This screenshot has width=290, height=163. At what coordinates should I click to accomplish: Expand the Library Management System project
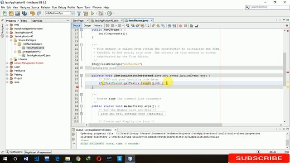(x=7, y=63)
